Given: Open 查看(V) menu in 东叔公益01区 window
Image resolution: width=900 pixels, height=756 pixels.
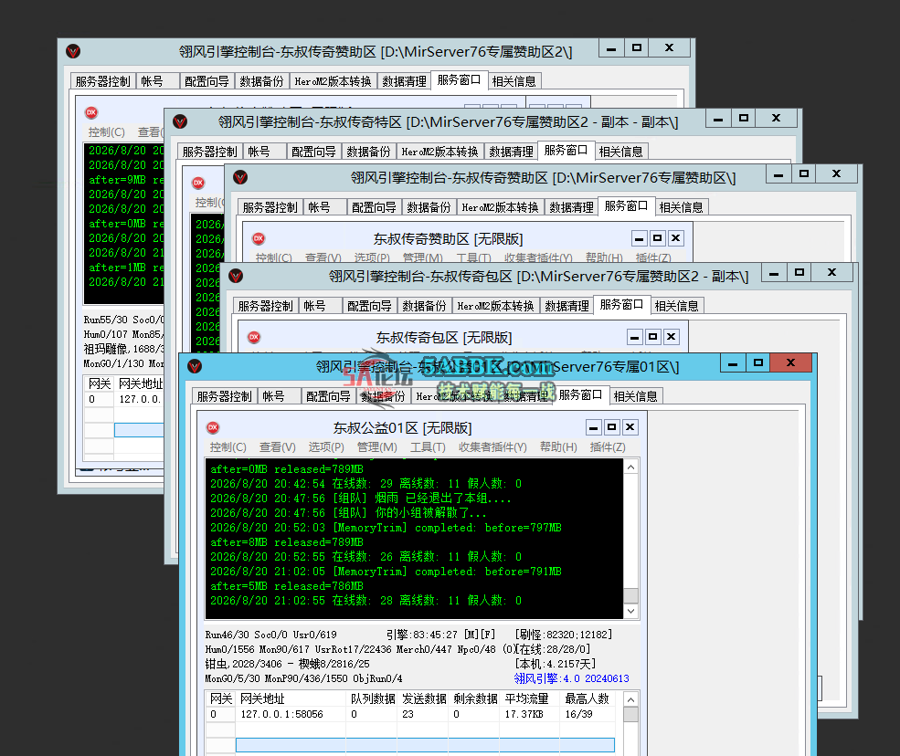Looking at the screenshot, I should [277, 446].
